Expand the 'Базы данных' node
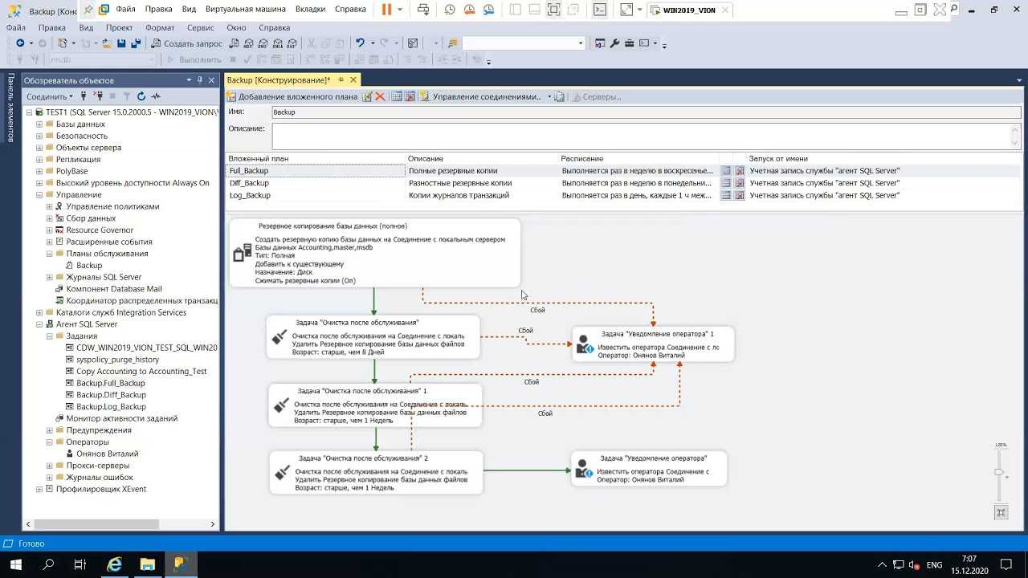This screenshot has height=578, width=1028. point(39,124)
